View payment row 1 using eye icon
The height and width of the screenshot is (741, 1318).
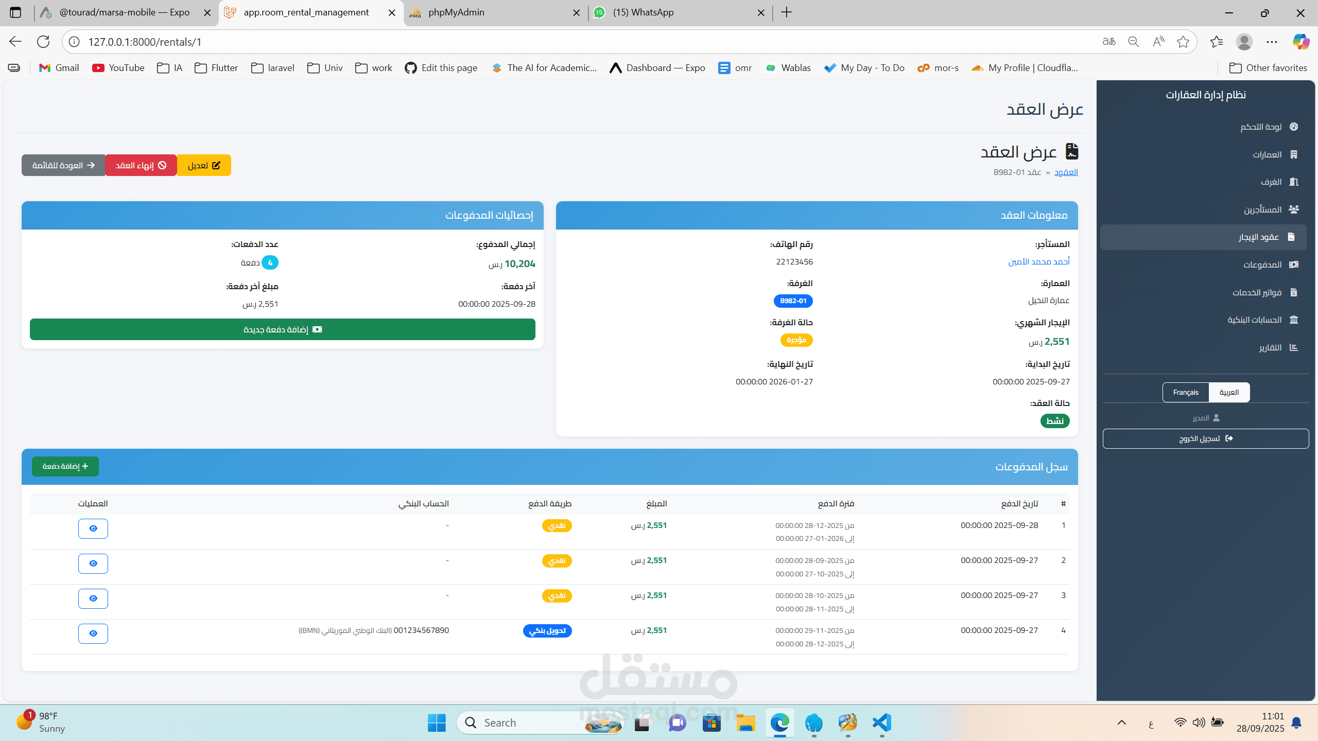[x=93, y=528]
